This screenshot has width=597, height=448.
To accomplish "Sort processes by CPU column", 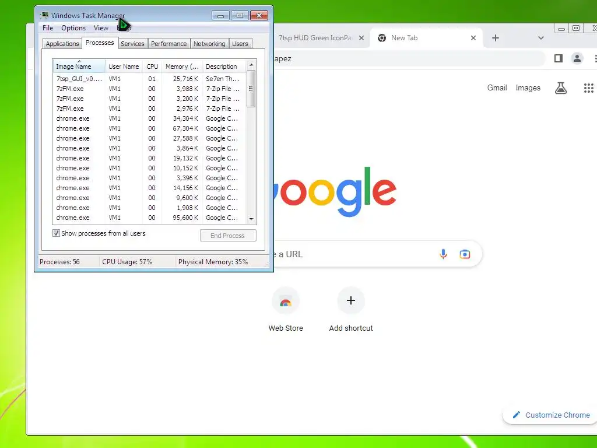I will 152,66.
